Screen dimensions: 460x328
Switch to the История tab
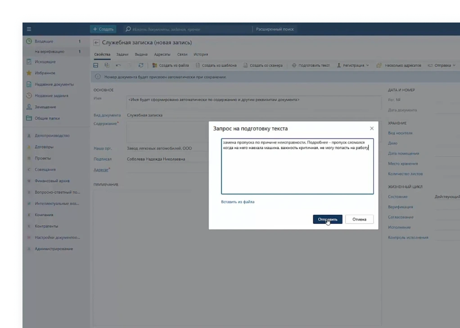201,55
